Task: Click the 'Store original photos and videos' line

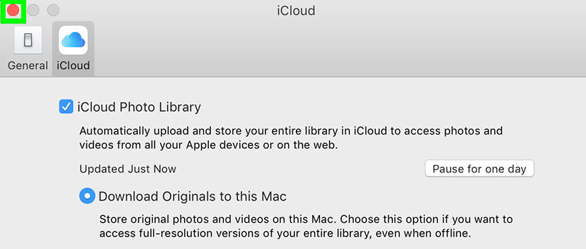Action: tap(306, 219)
